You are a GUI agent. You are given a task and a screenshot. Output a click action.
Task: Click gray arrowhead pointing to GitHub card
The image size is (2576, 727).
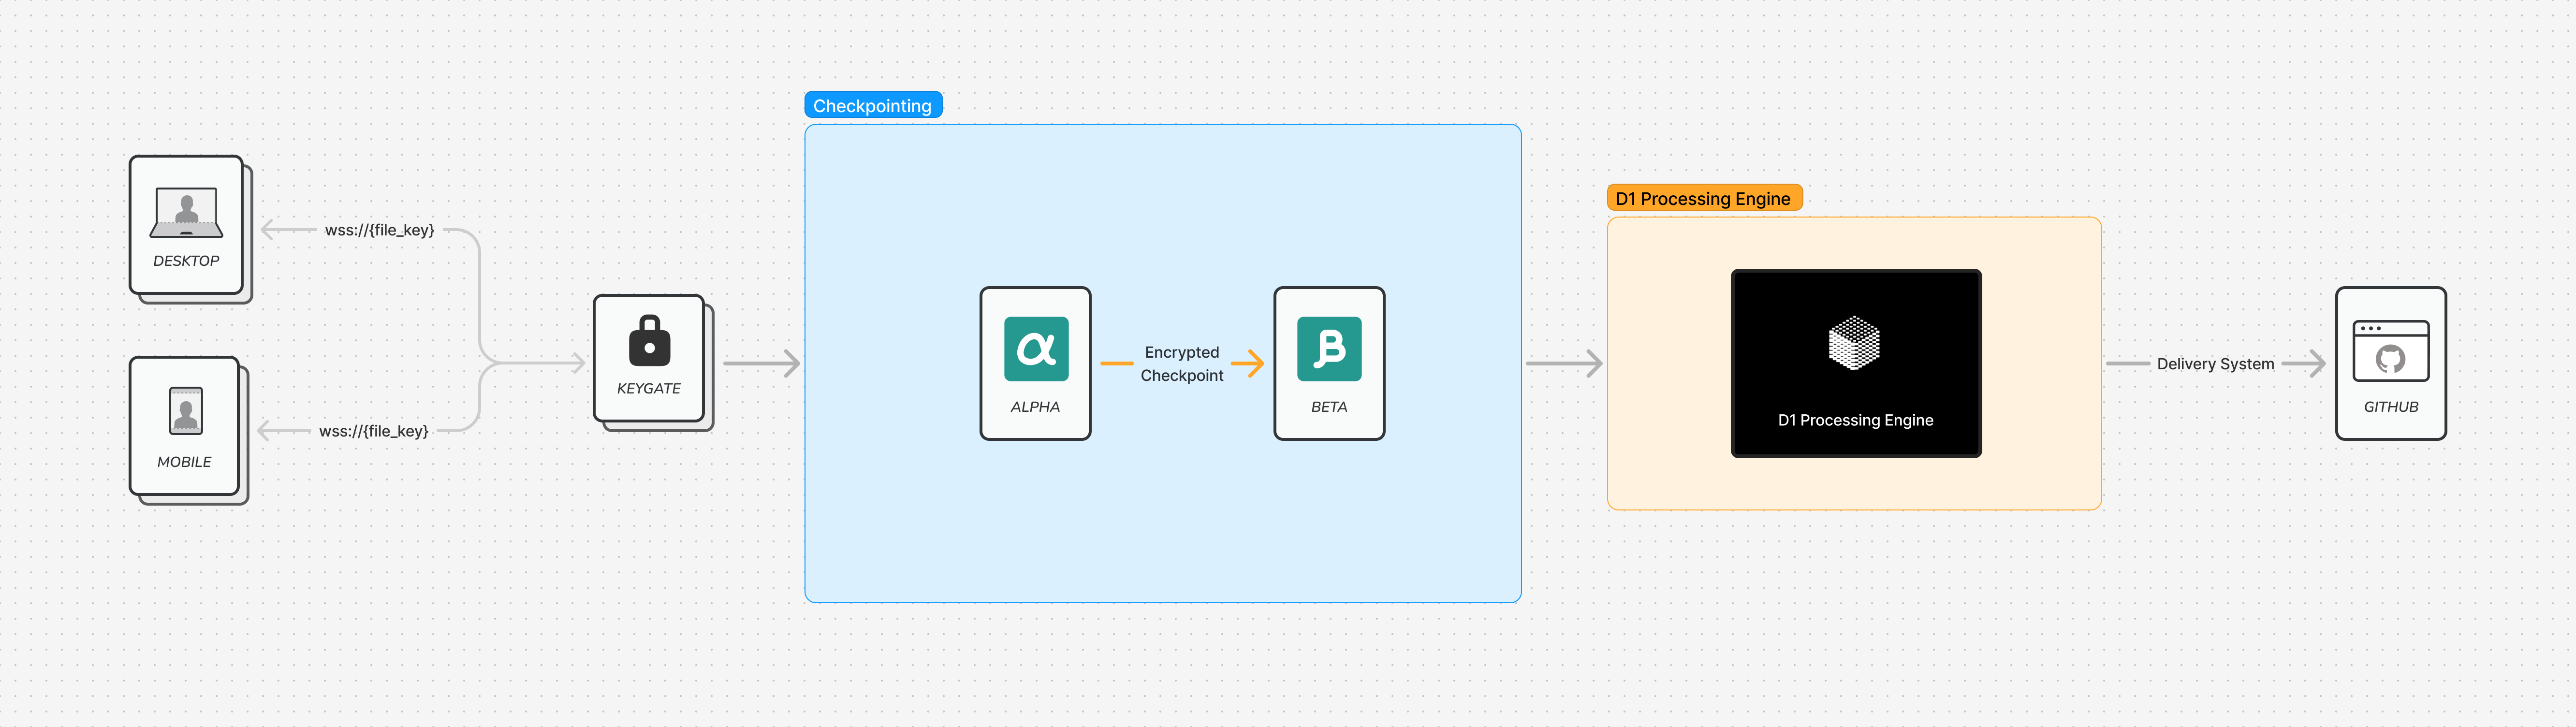click(2317, 364)
